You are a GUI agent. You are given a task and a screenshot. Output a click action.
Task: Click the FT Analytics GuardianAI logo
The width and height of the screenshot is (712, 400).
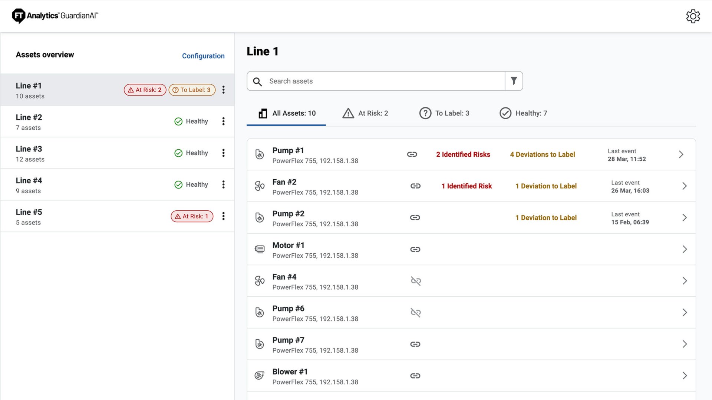54,16
